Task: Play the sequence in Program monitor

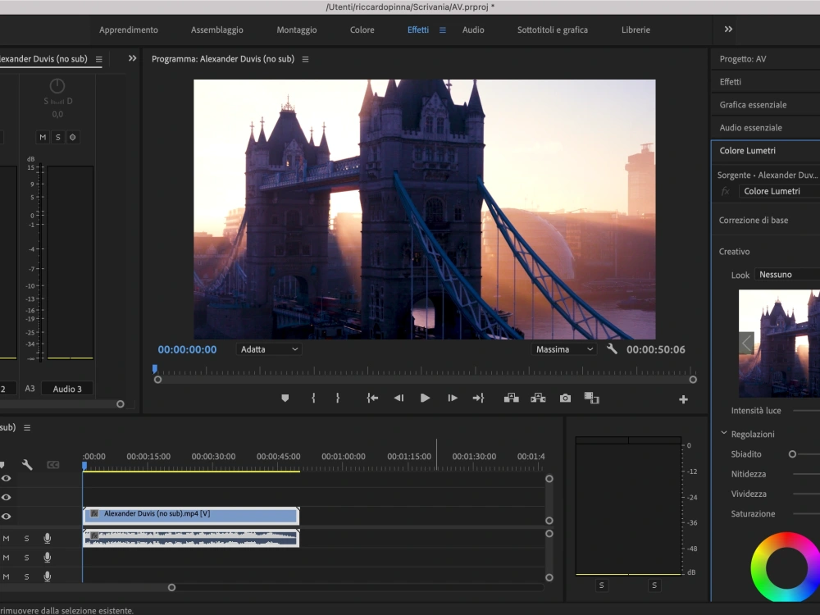Action: pos(425,399)
